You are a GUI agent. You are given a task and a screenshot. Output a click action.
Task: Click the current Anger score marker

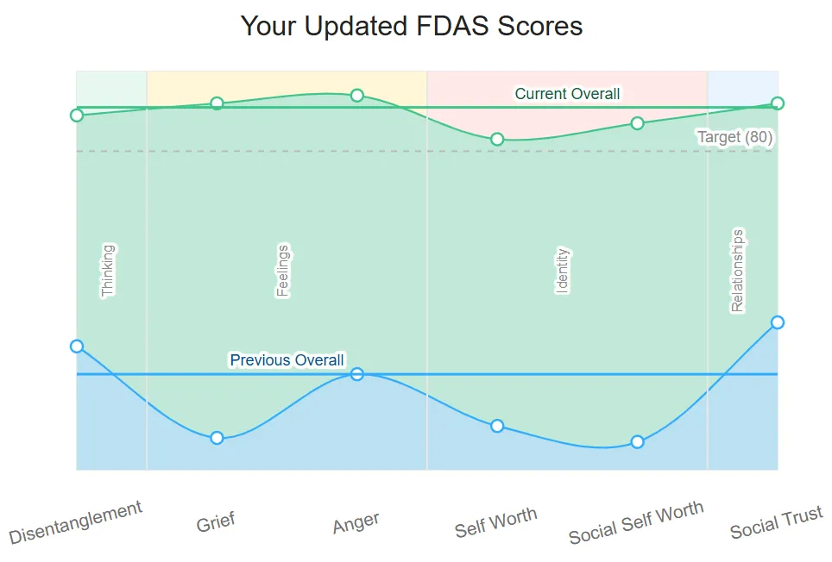357,95
